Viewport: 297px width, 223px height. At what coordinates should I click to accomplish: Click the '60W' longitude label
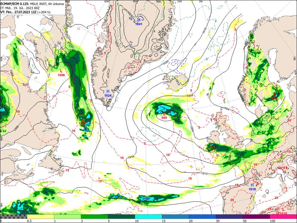(x=107, y=1)
